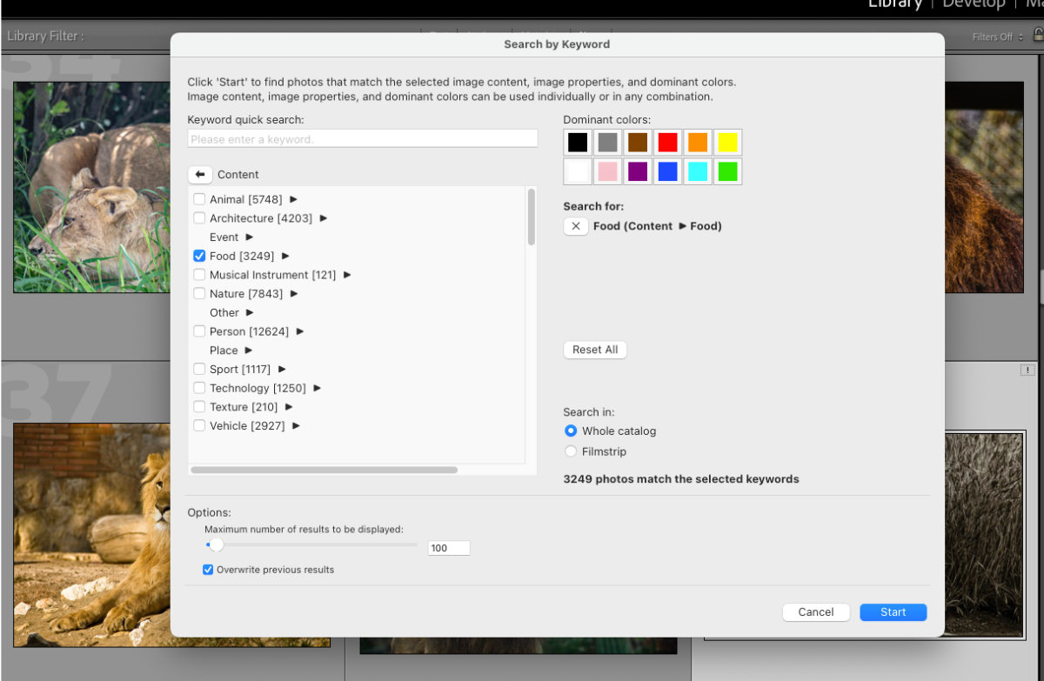Click the back arrow beside Content

click(200, 175)
